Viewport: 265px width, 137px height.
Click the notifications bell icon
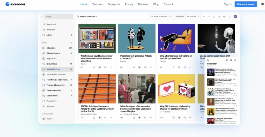point(230,17)
